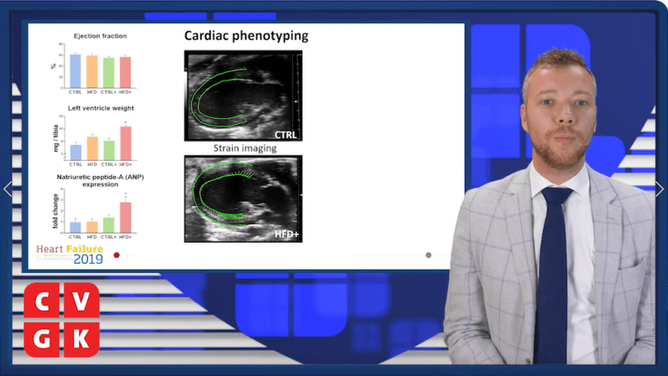Click the Heart Failure 2019 logo
668x376 pixels.
(x=70, y=254)
